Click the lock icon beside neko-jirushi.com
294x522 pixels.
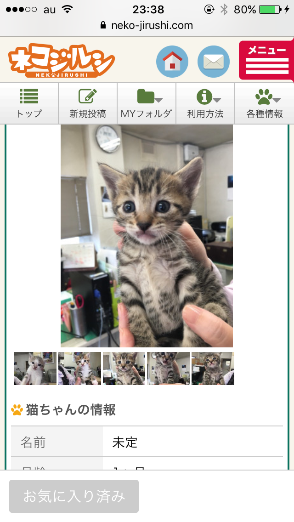(103, 25)
